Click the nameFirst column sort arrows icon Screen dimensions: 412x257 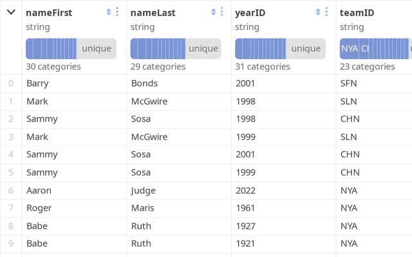click(x=109, y=12)
